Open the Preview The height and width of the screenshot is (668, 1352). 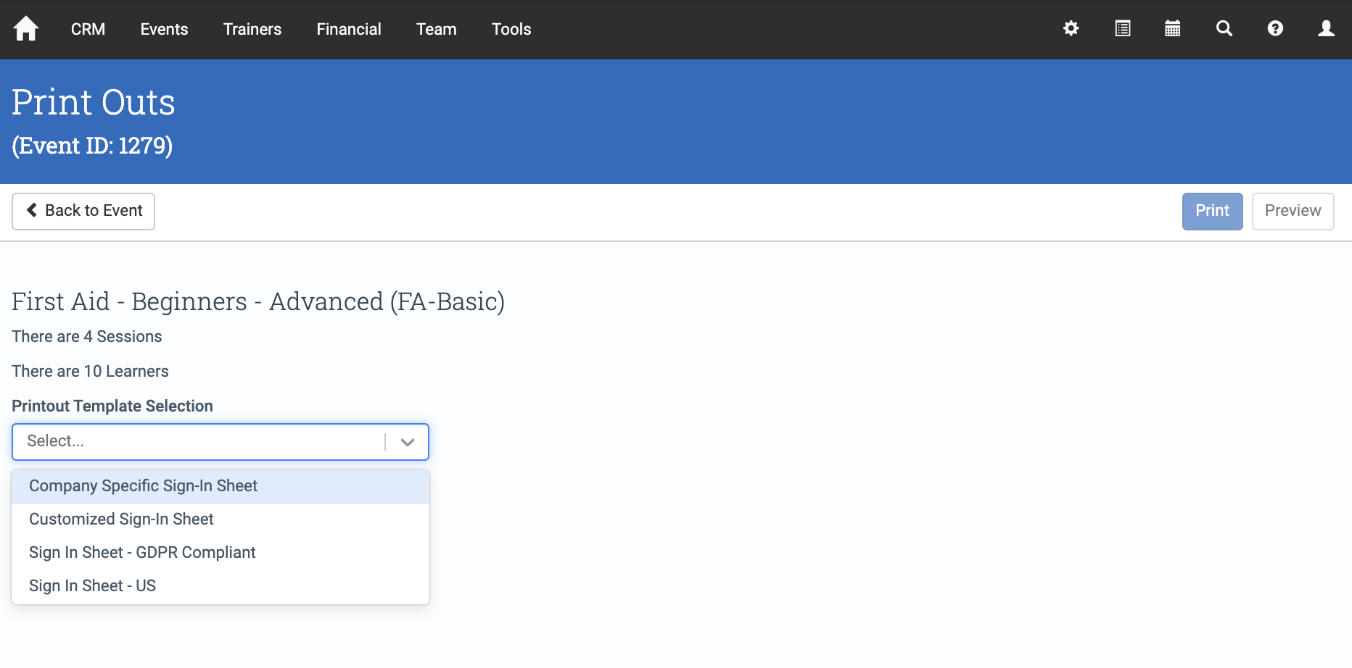click(1293, 211)
